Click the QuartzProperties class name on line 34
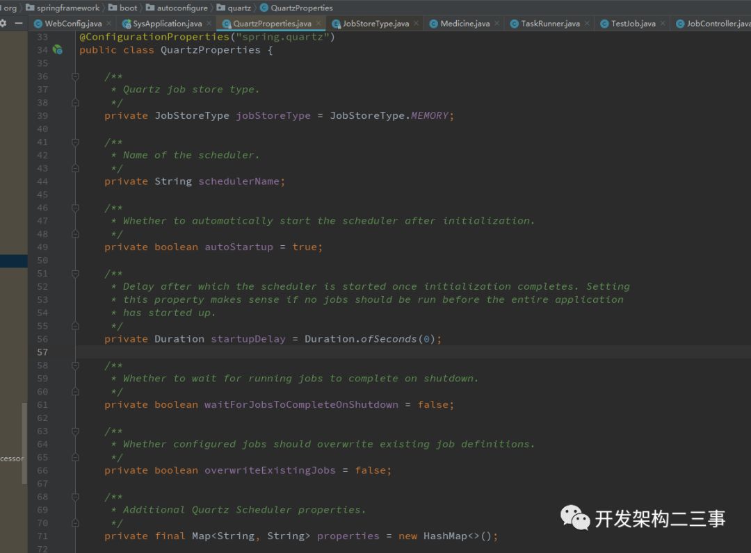Image resolution: width=751 pixels, height=553 pixels. (211, 50)
